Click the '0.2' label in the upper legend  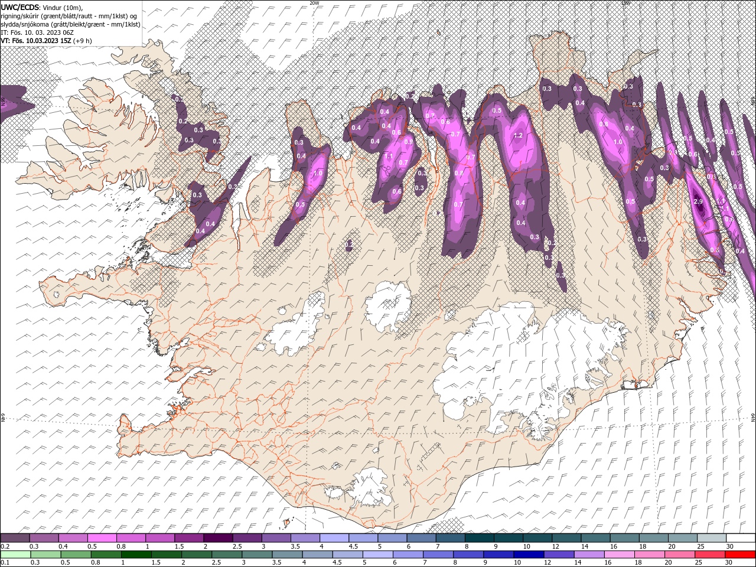pos(5,546)
